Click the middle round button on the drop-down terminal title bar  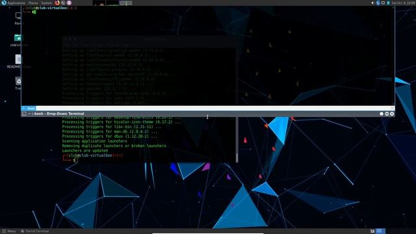click(387, 114)
